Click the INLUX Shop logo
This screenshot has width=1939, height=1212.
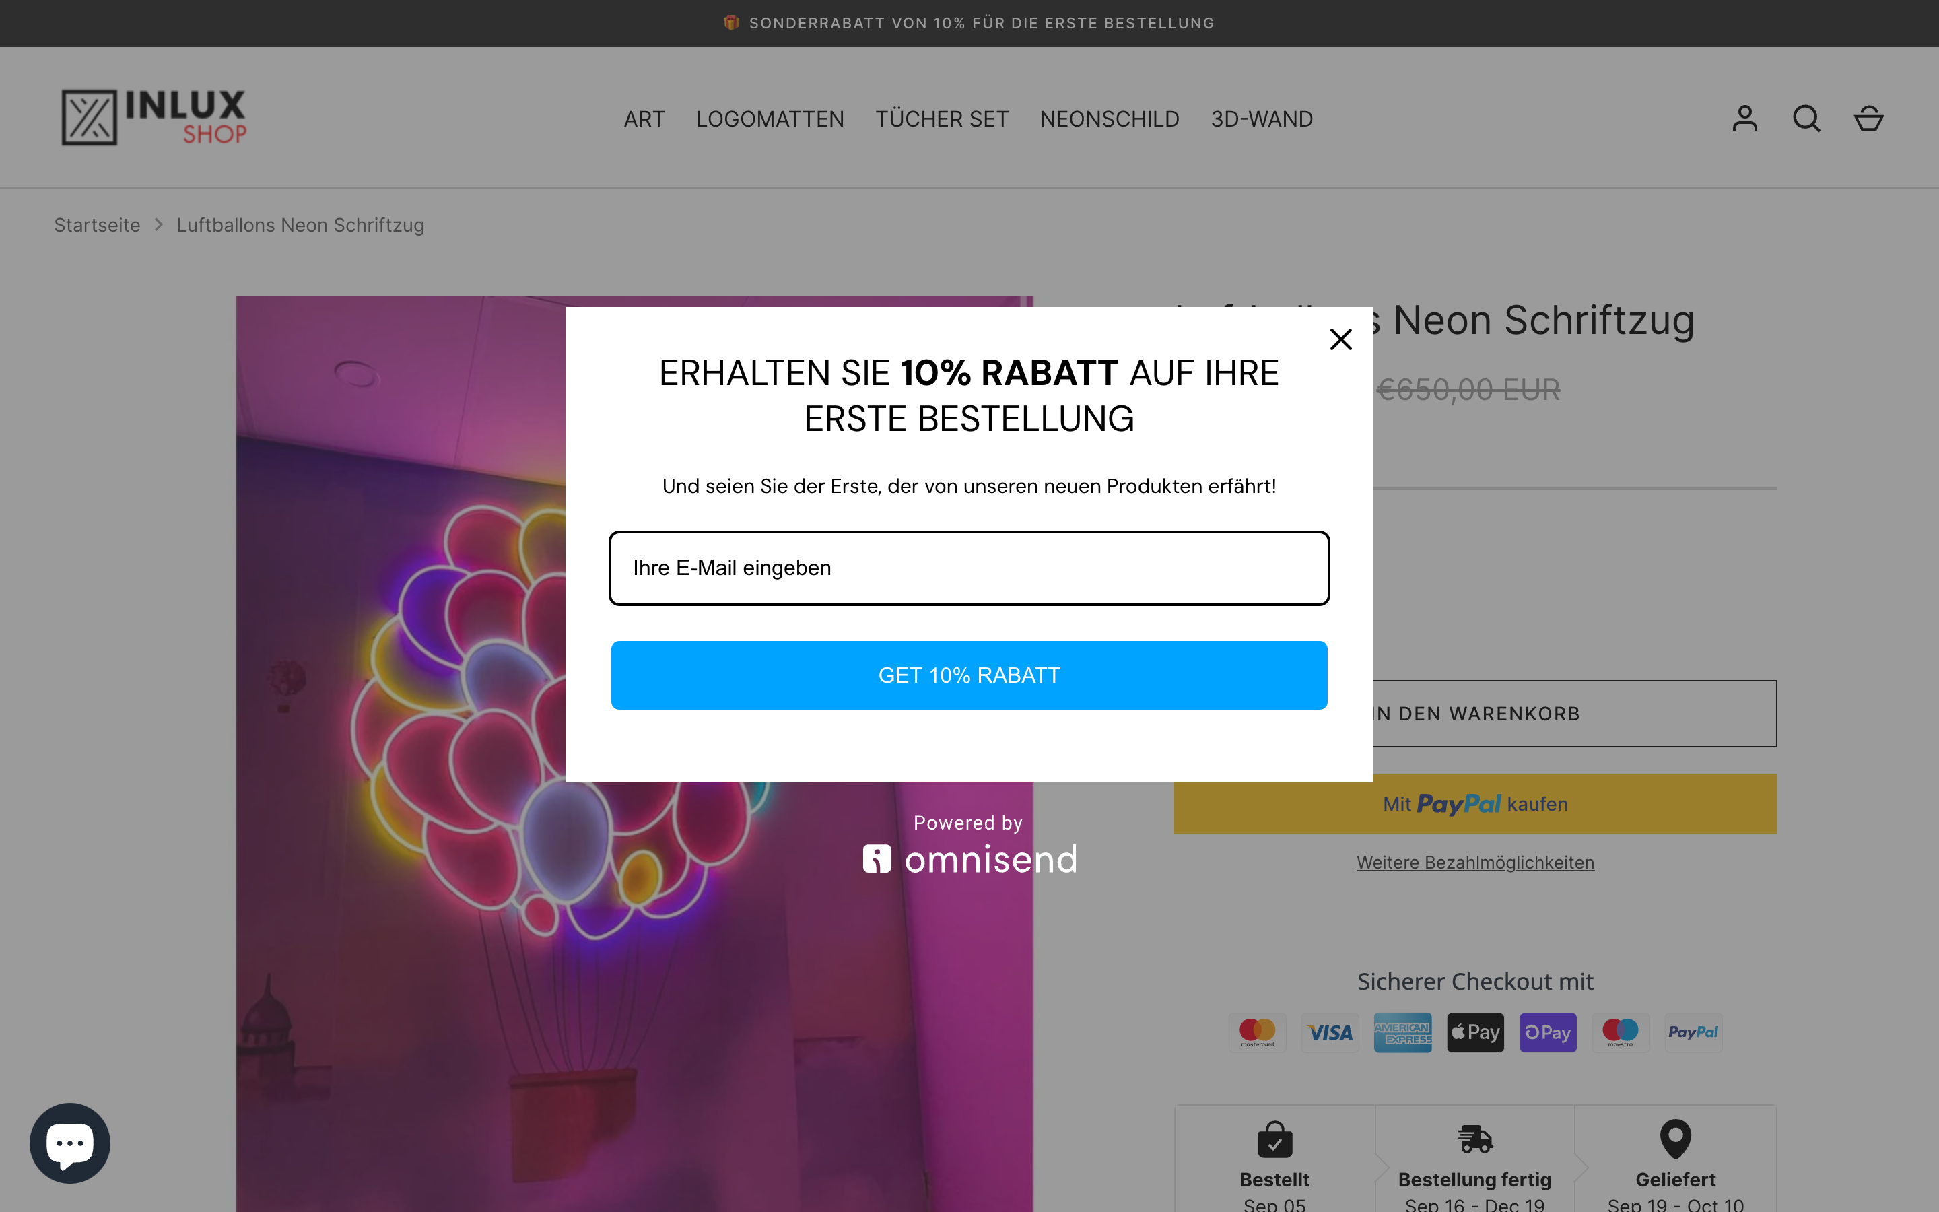pos(154,117)
